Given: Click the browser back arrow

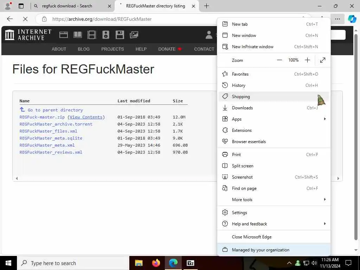Looking at the screenshot, I should coord(9,19).
